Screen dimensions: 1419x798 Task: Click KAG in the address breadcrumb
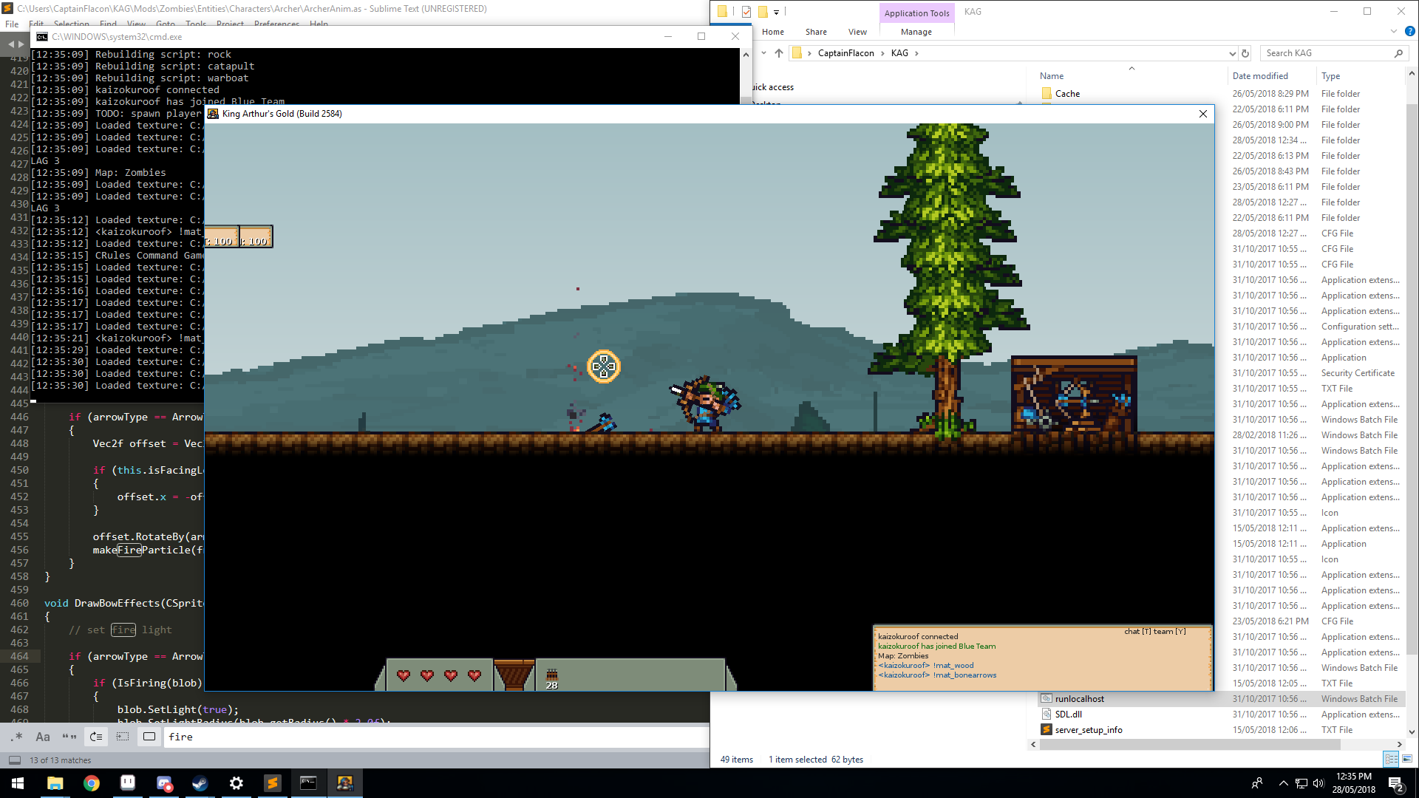899,53
